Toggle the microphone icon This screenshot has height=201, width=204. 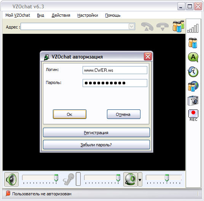tap(69, 179)
